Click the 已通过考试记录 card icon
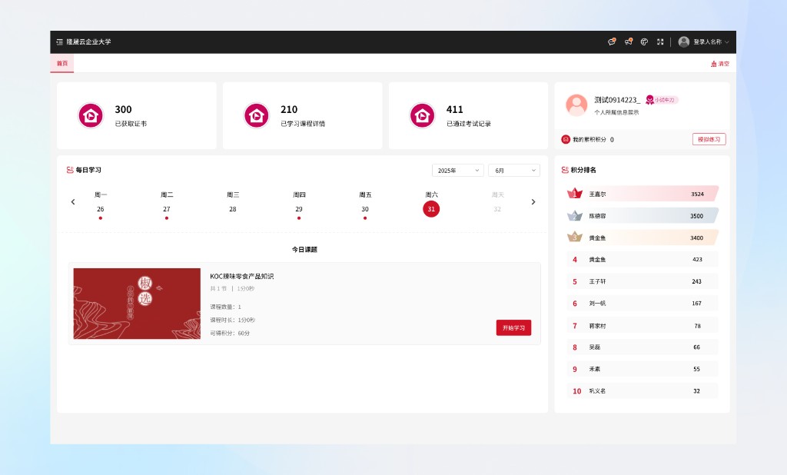 click(x=422, y=115)
